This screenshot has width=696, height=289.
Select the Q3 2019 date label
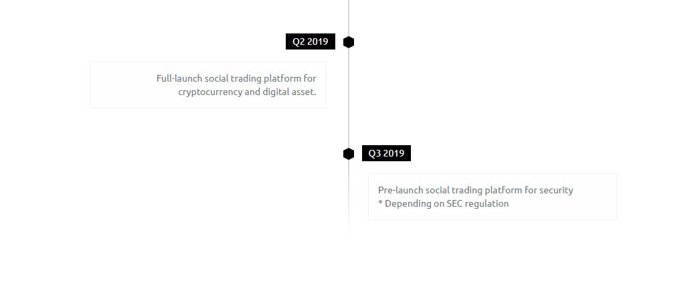[386, 153]
